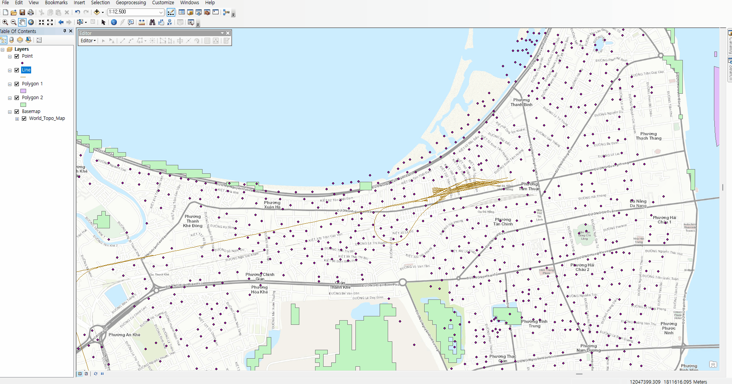This screenshot has height=384, width=732.
Task: Select the Measure ruler tool
Action: pos(142,22)
